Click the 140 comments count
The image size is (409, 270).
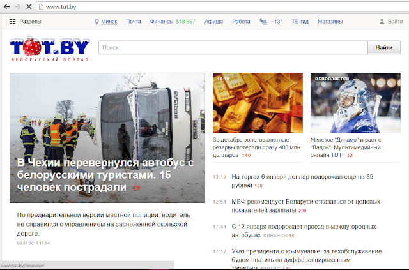(246, 156)
